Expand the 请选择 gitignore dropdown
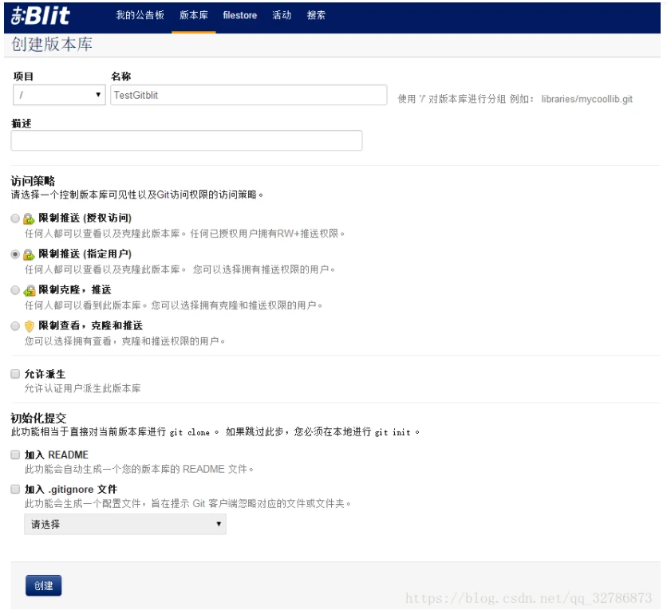The width and height of the screenshot is (667, 614). point(125,524)
